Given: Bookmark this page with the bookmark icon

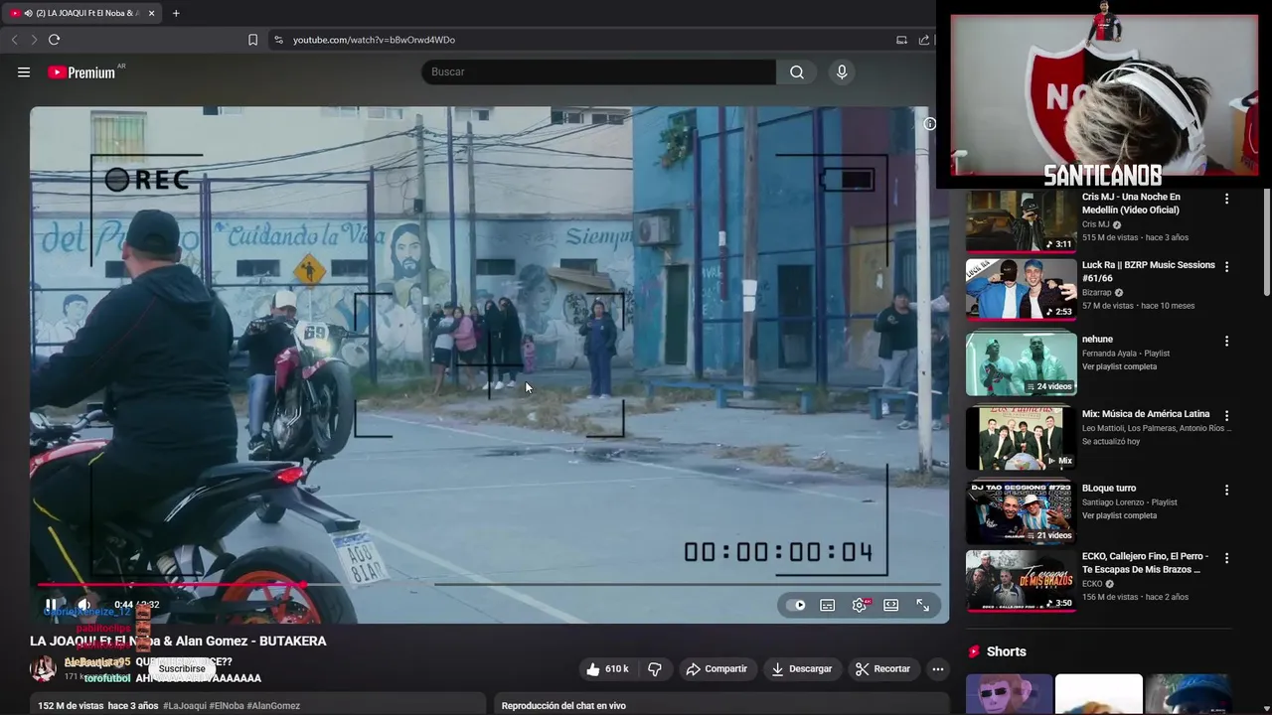Looking at the screenshot, I should click(252, 40).
